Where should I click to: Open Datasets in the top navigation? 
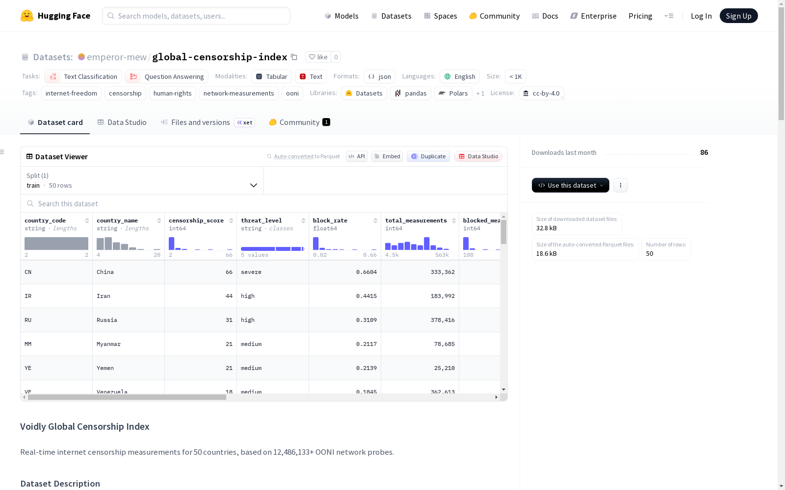point(391,16)
